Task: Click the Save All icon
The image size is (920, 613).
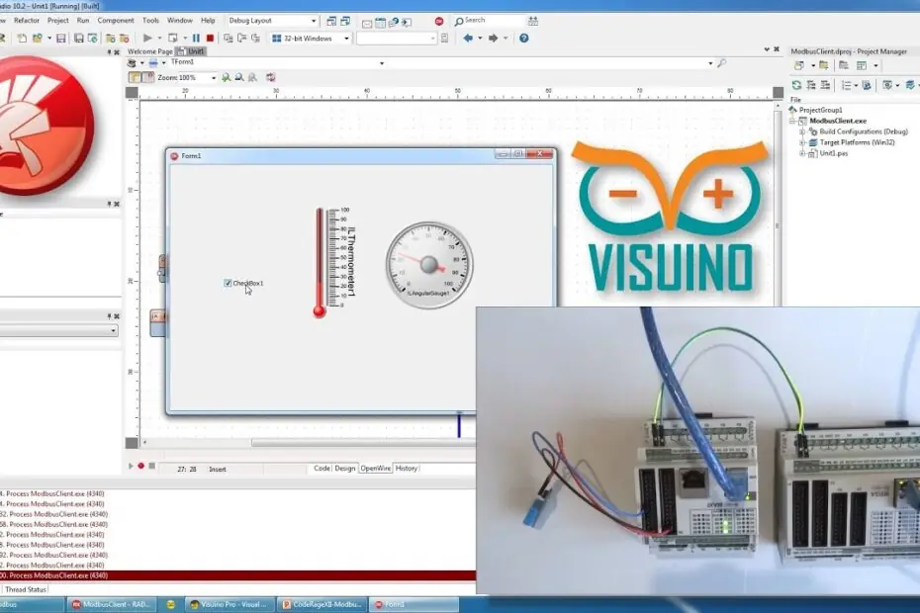Action: [78, 39]
